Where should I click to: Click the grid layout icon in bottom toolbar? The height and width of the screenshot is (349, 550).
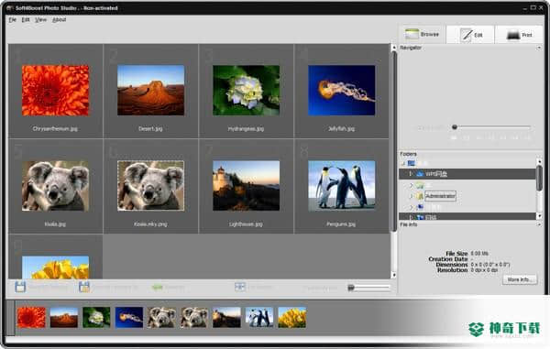click(x=240, y=287)
